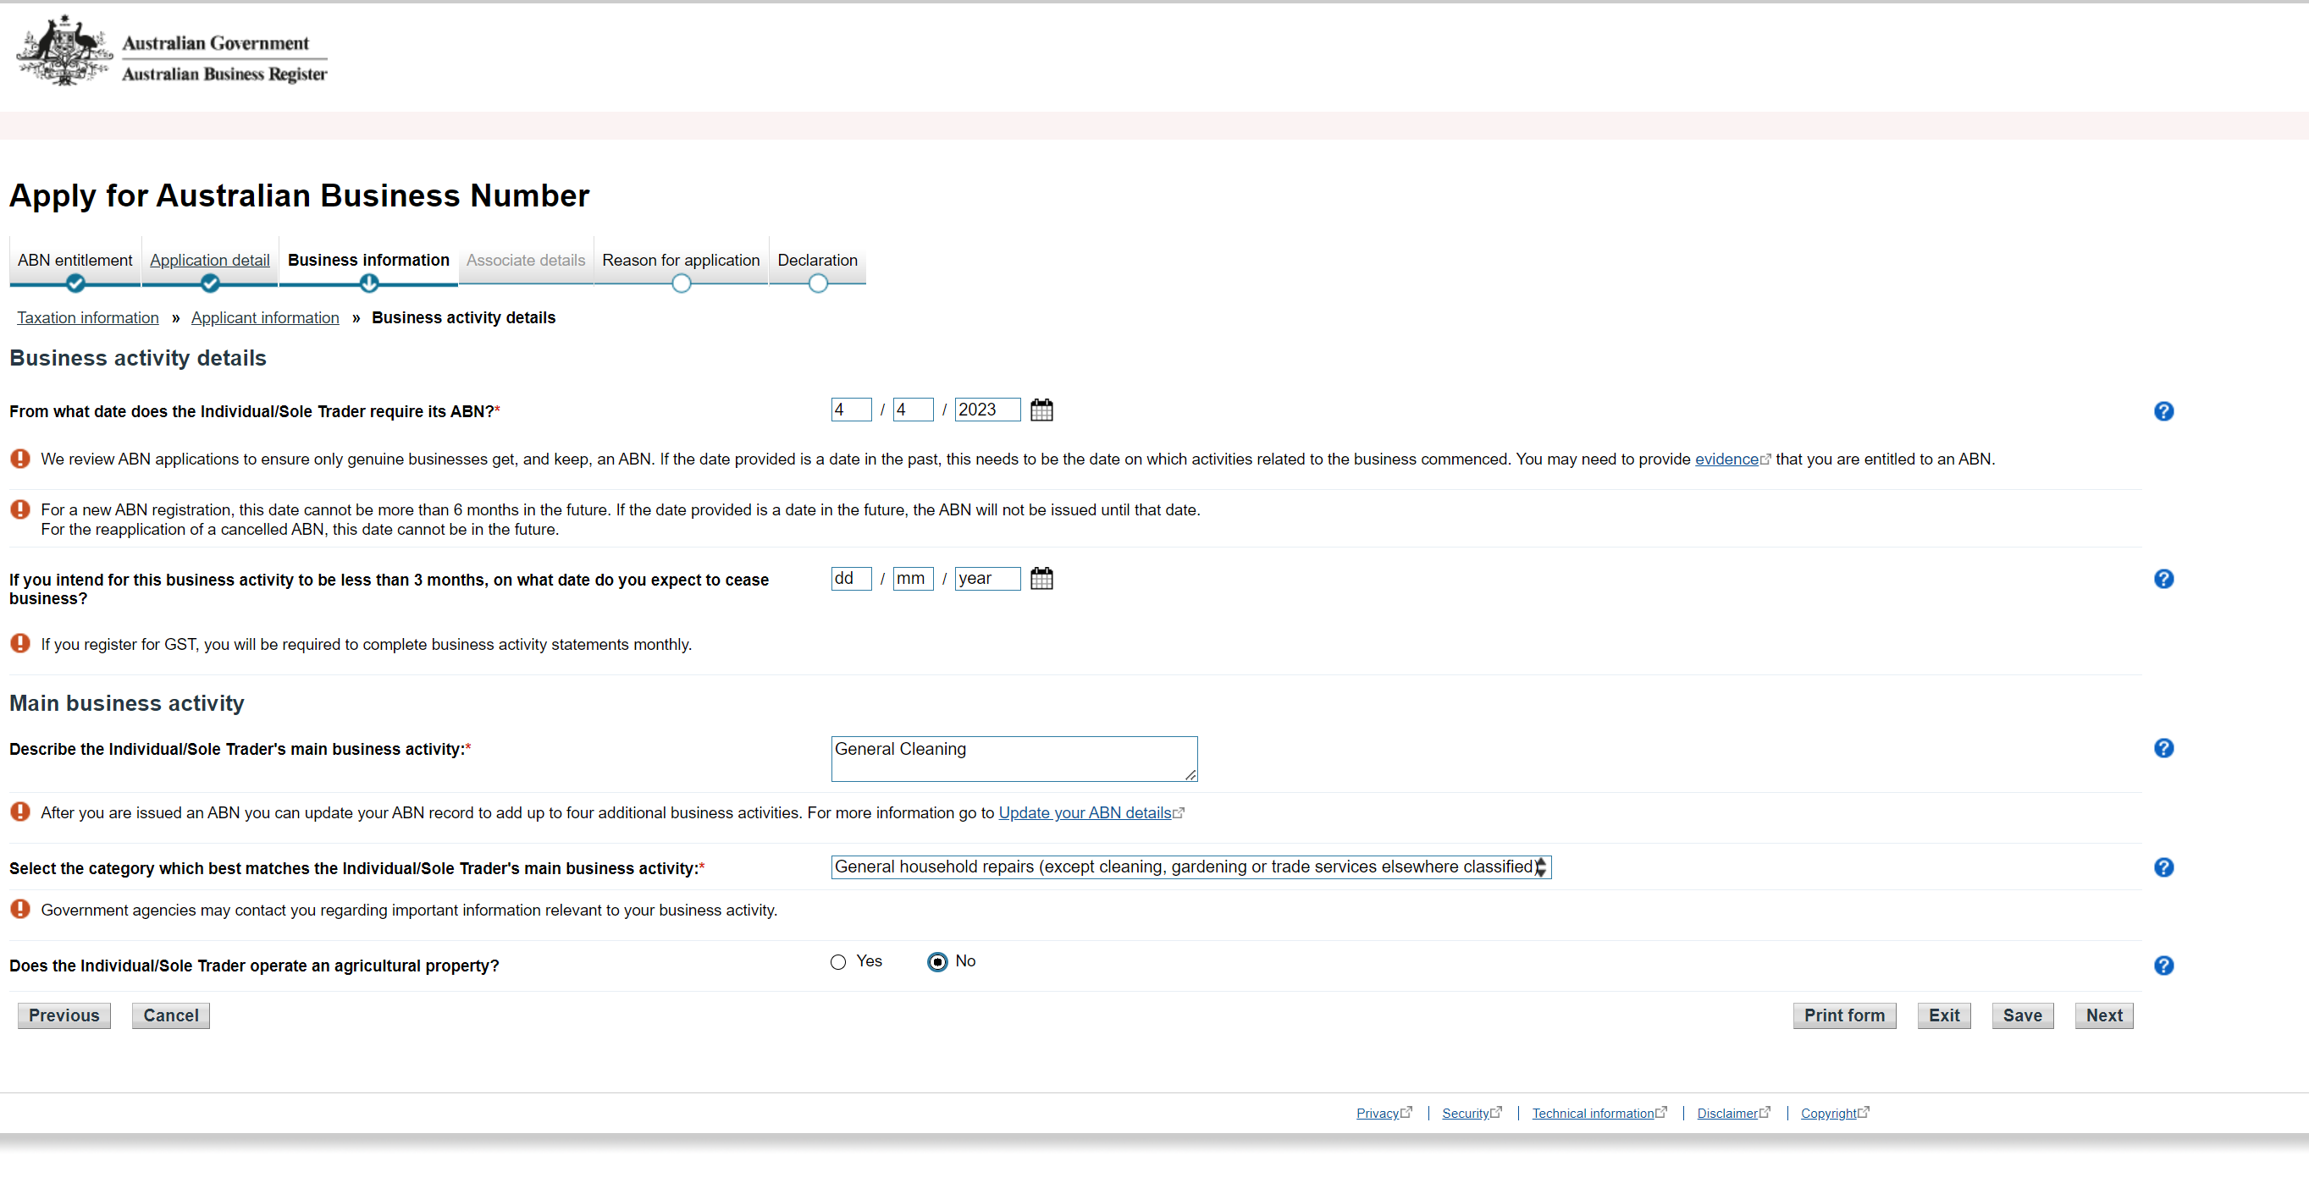Viewport: 2309px width, 1183px height.
Task: Click the Australian Government crest logo
Action: 64,51
